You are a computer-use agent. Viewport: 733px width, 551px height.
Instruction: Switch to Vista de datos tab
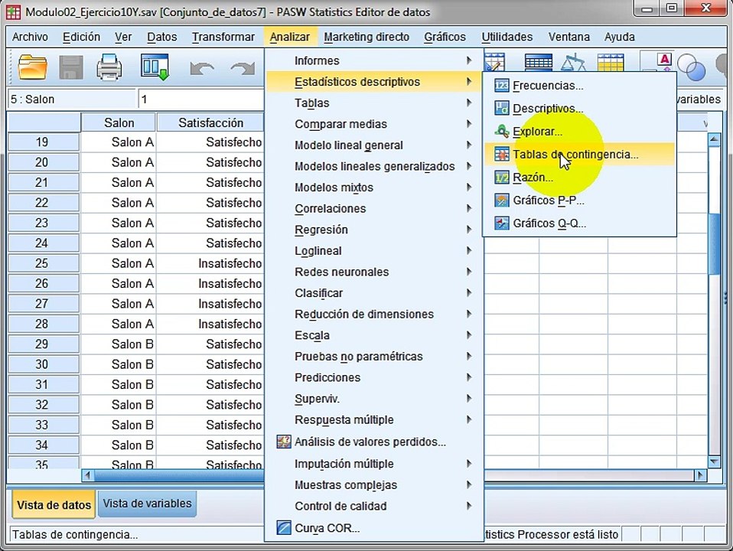(x=54, y=504)
